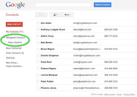Open Charlie Chapman contact name
The width and height of the screenshot is (137, 97).
[x=50, y=55]
